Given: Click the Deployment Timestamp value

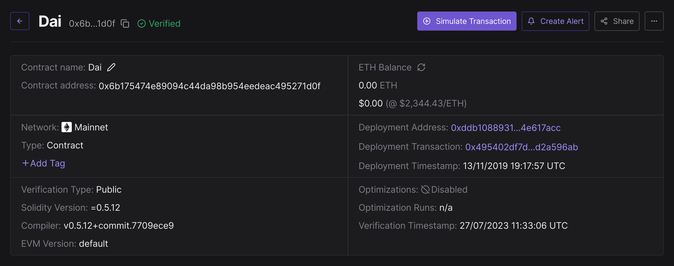Looking at the screenshot, I should pyautogui.click(x=514, y=166).
